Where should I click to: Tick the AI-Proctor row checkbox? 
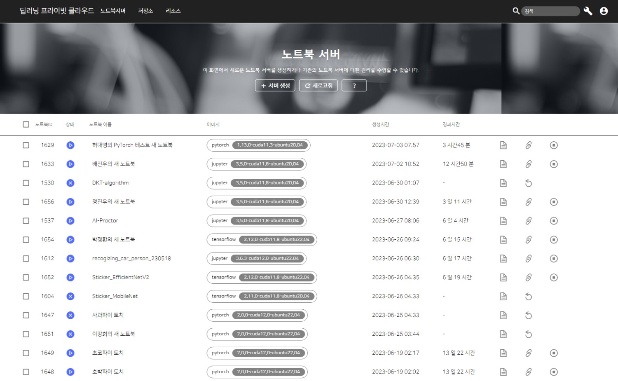point(26,221)
